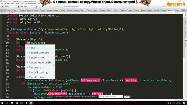Open the Convert to Windows line endings dropdown
This screenshot has width=187, height=105.
tap(111, 97)
